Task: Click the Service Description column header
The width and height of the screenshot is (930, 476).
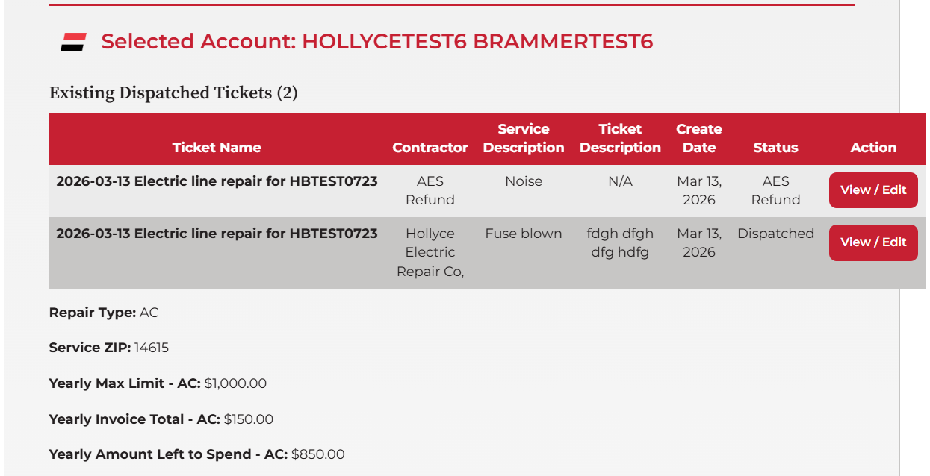Action: (x=524, y=139)
